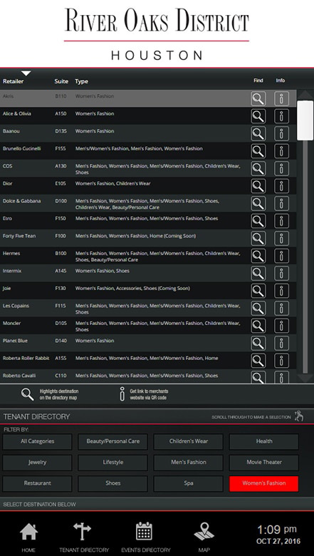The width and height of the screenshot is (314, 556).
Task: Filter by Lifestyle
Action: pyautogui.click(x=113, y=463)
